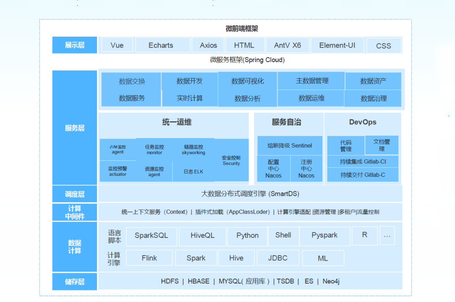
Task: Click the Vue box in the display layer
Action: (117, 45)
